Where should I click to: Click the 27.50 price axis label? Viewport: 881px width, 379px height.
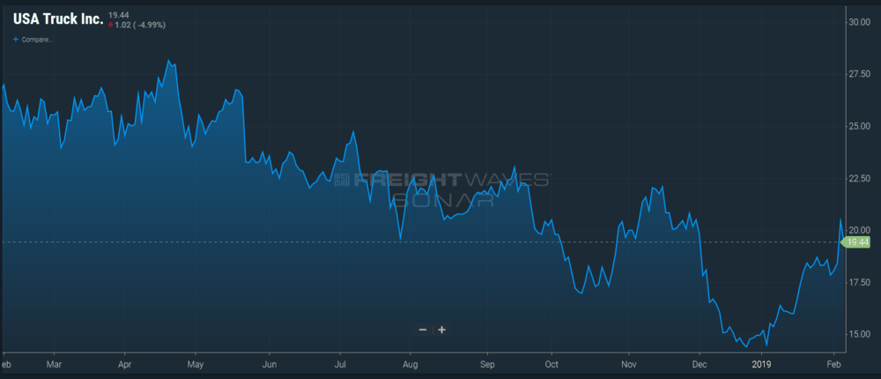tap(858, 74)
